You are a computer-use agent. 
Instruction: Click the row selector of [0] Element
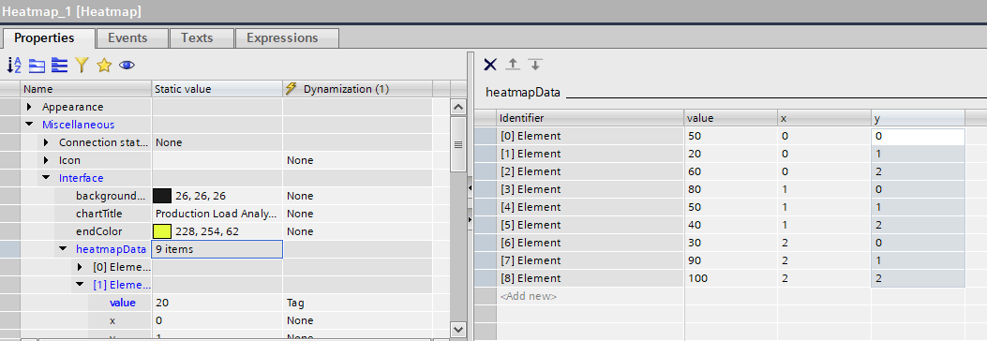[485, 136]
